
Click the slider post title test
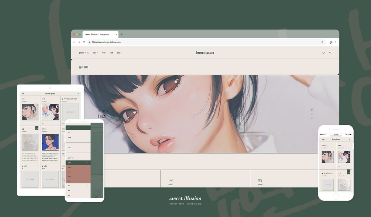click(102, 116)
